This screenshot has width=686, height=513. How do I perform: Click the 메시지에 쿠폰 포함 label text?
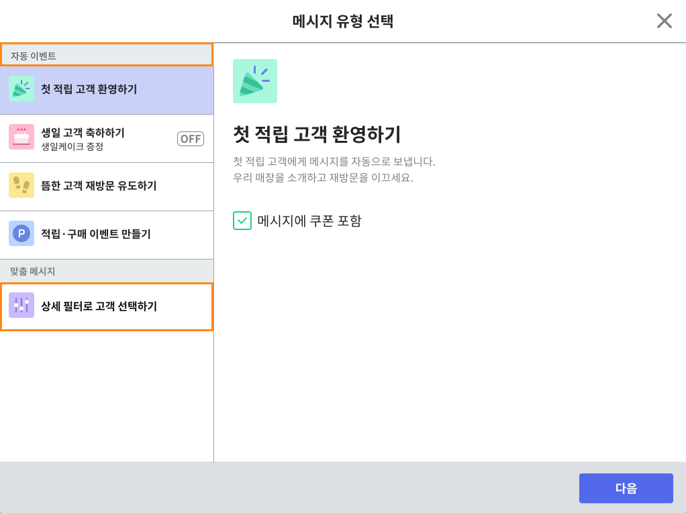coord(309,221)
